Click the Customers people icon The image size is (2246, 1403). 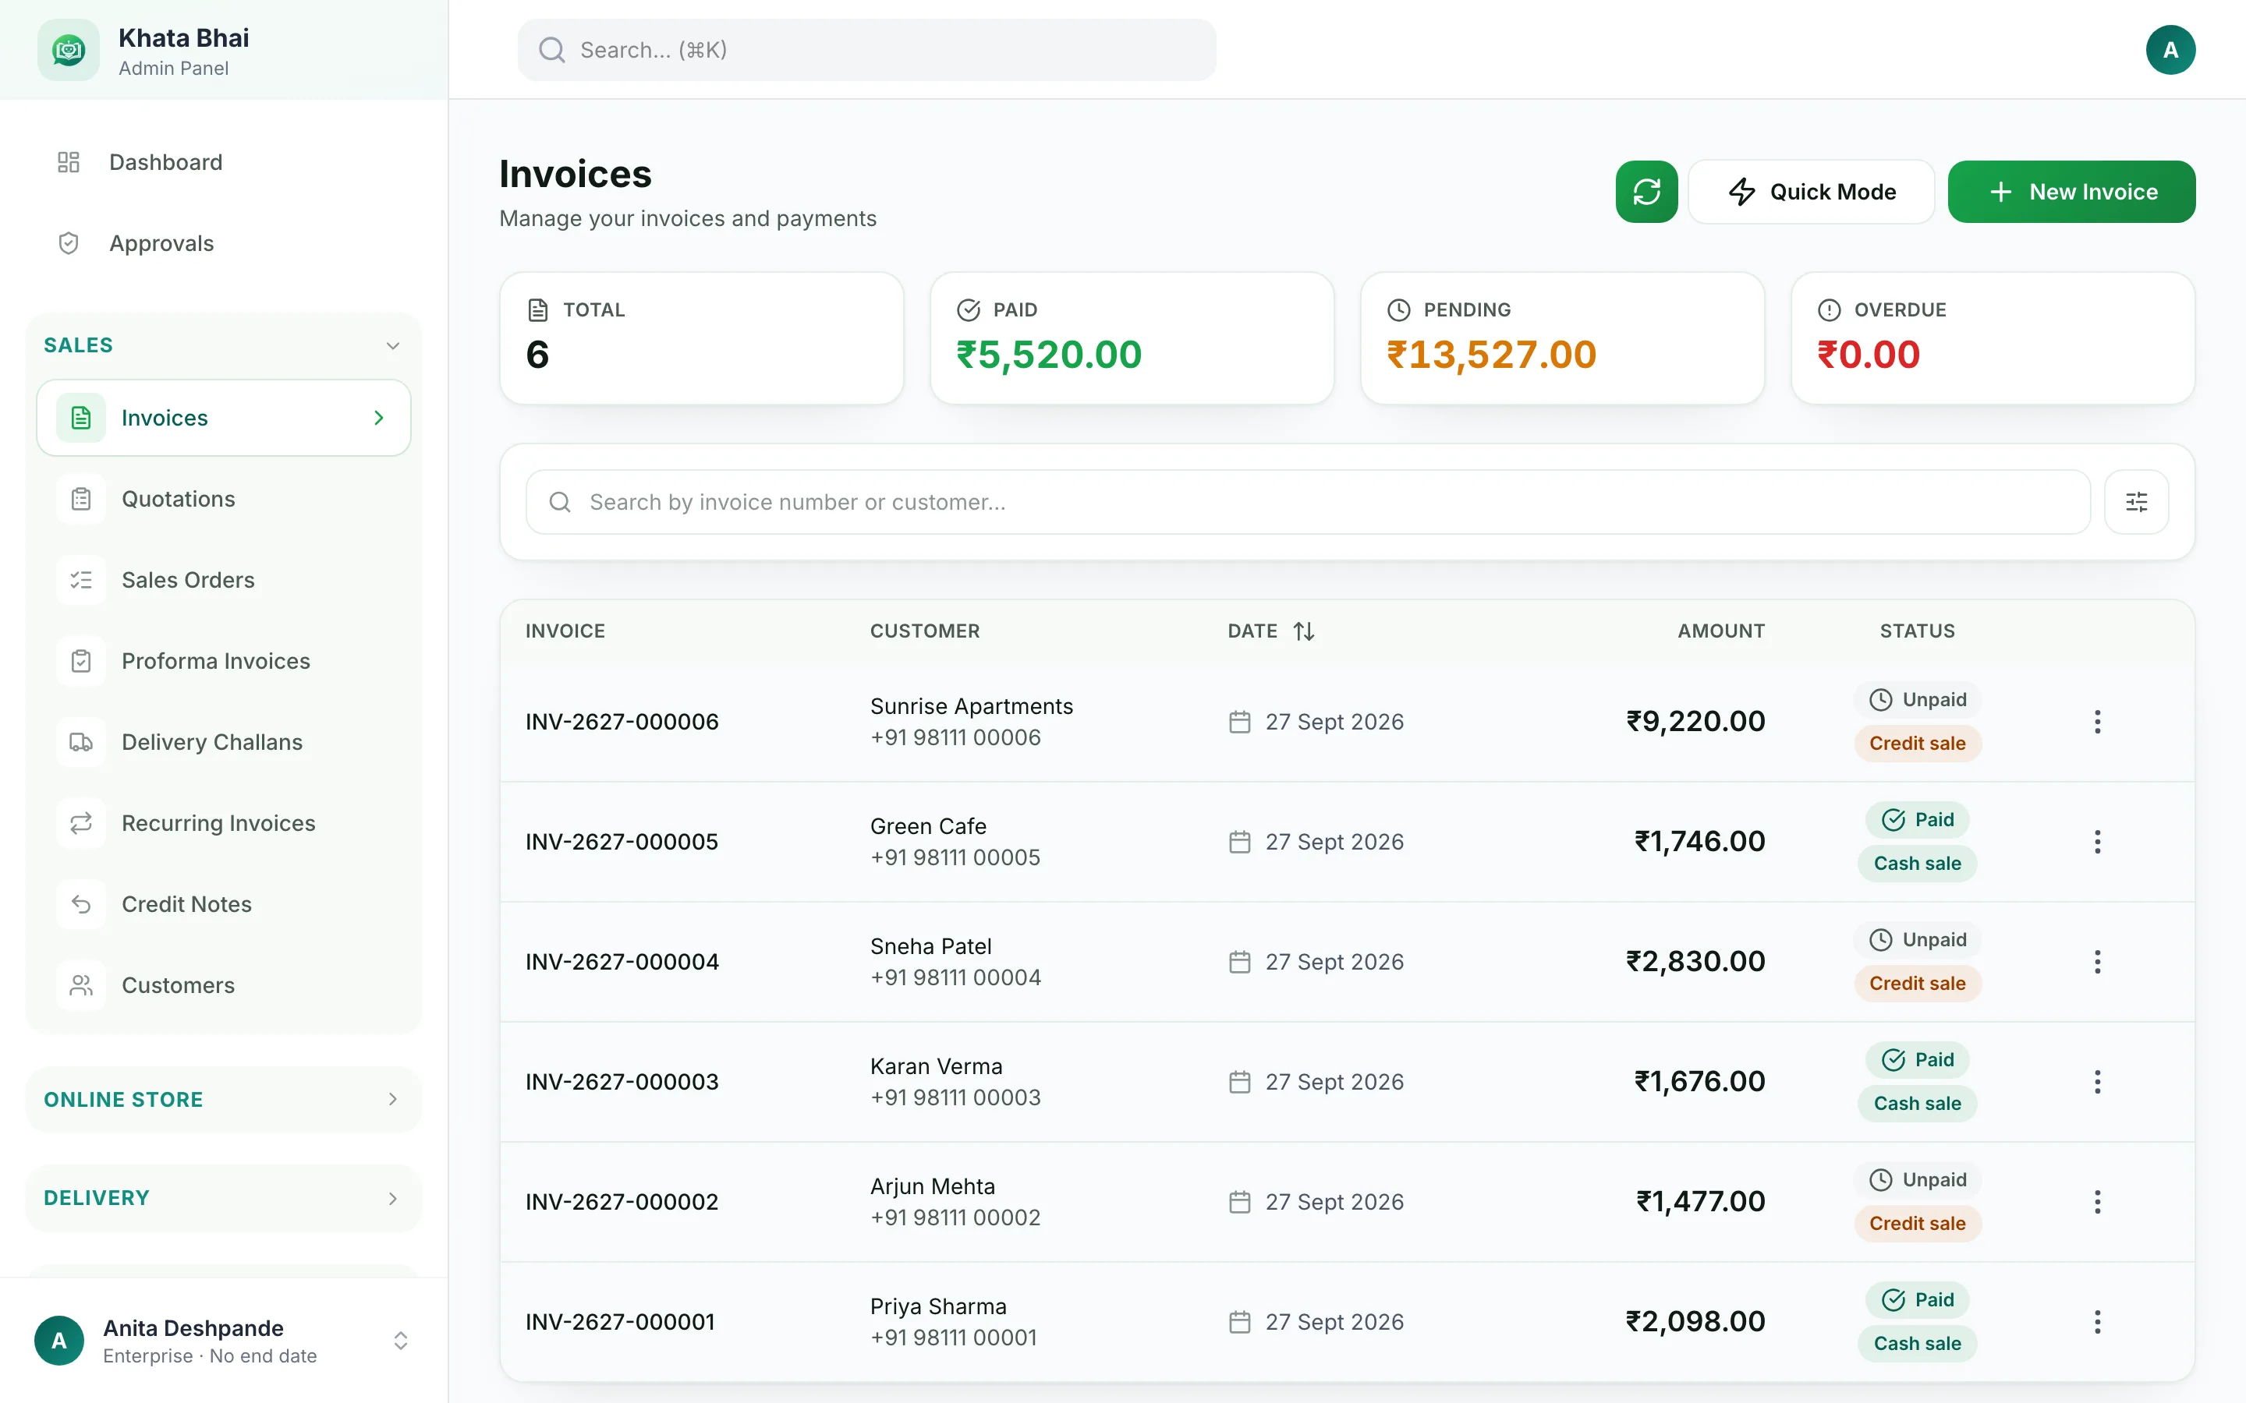[x=81, y=985]
